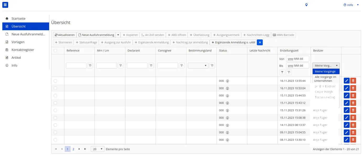
Task: Go to the last page arrow
Action: click(85, 149)
